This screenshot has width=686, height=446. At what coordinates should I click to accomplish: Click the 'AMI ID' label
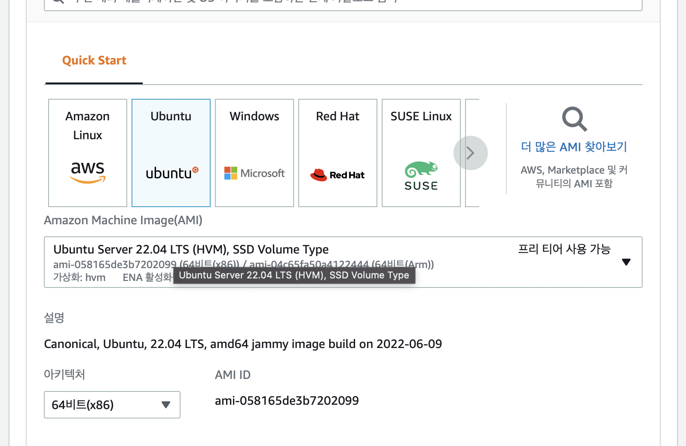click(233, 375)
